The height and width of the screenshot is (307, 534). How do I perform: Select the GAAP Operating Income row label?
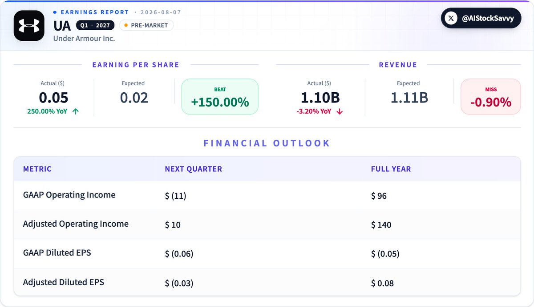coord(69,195)
